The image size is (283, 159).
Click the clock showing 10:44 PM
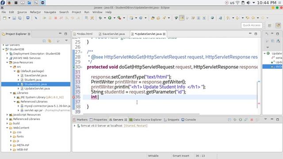point(267,3)
